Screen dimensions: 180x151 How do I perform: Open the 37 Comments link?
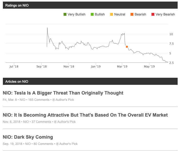click(41, 122)
